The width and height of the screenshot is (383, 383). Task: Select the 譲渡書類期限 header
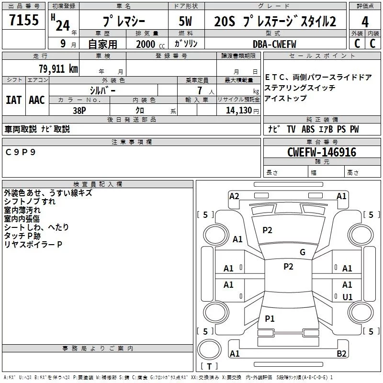pyautogui.click(x=238, y=56)
